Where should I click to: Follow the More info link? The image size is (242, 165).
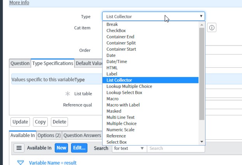click(19, 3)
